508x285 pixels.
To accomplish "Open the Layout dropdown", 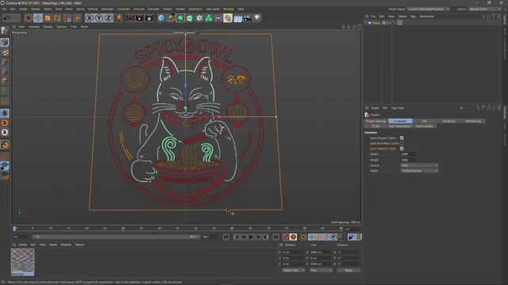I will (x=484, y=9).
